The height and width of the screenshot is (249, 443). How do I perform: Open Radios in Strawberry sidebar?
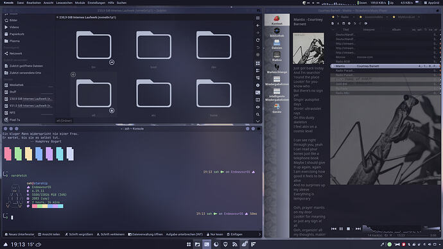277,56
